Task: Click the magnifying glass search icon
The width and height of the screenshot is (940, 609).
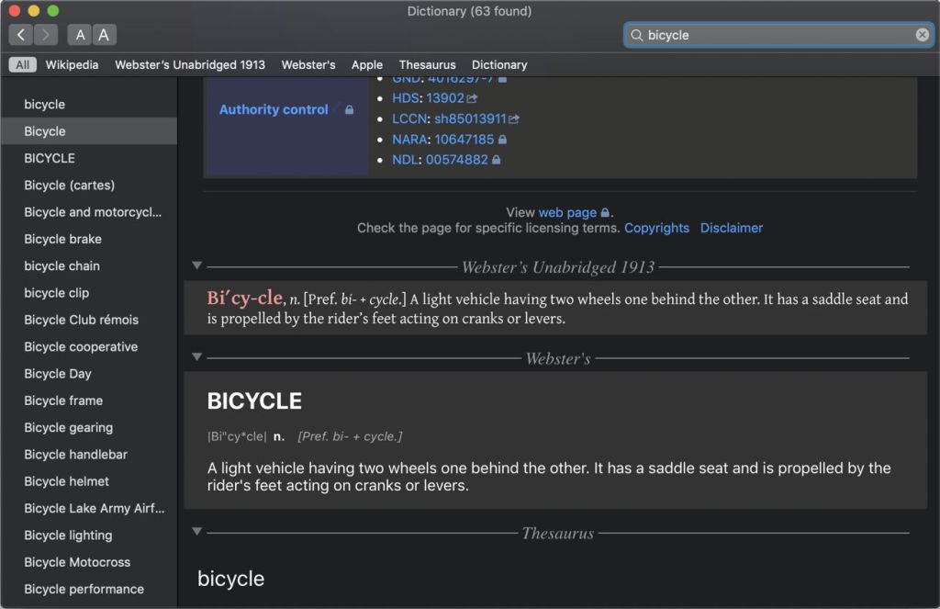Action: (636, 35)
